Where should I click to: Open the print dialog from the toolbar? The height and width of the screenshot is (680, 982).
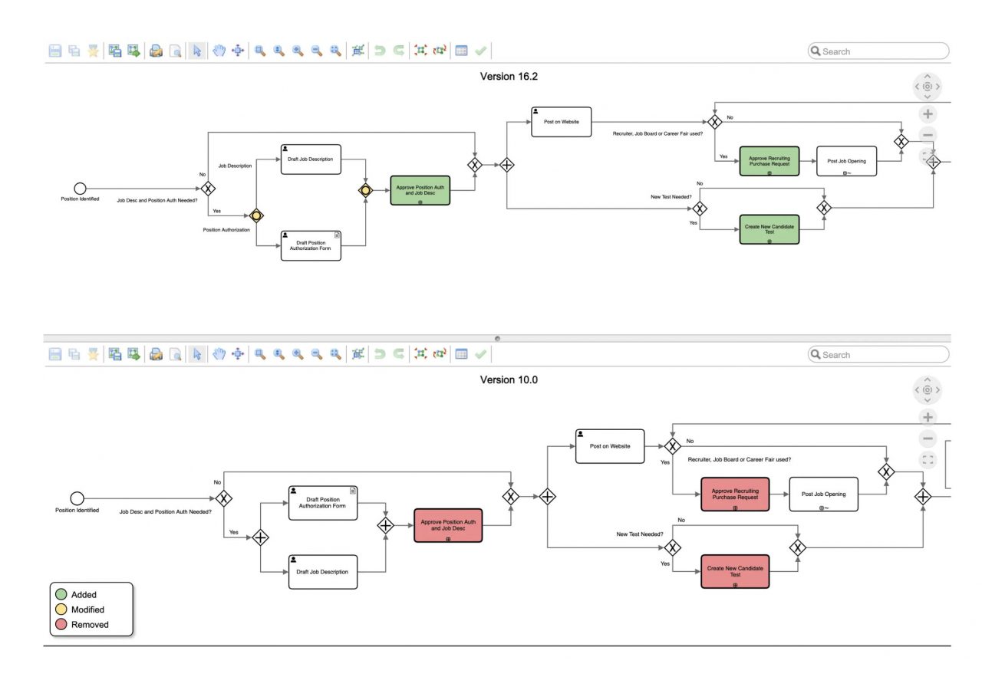156,51
